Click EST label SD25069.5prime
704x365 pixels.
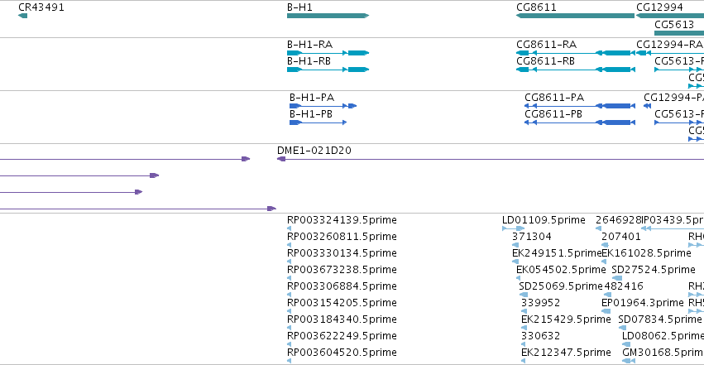pos(560,286)
